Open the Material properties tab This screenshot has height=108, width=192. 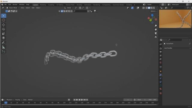[x=161, y=89]
